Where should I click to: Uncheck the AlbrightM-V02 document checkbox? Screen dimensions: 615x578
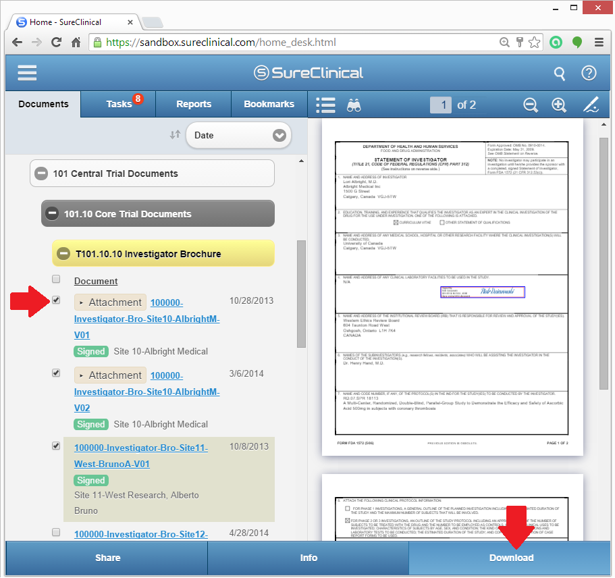pyautogui.click(x=56, y=373)
